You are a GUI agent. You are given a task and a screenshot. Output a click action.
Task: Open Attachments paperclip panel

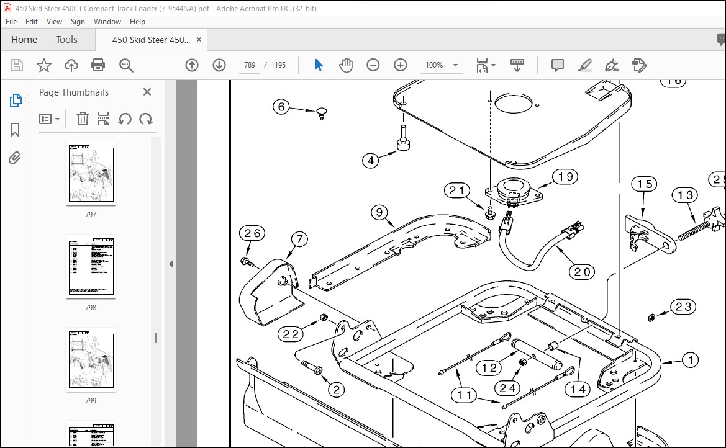[15, 158]
